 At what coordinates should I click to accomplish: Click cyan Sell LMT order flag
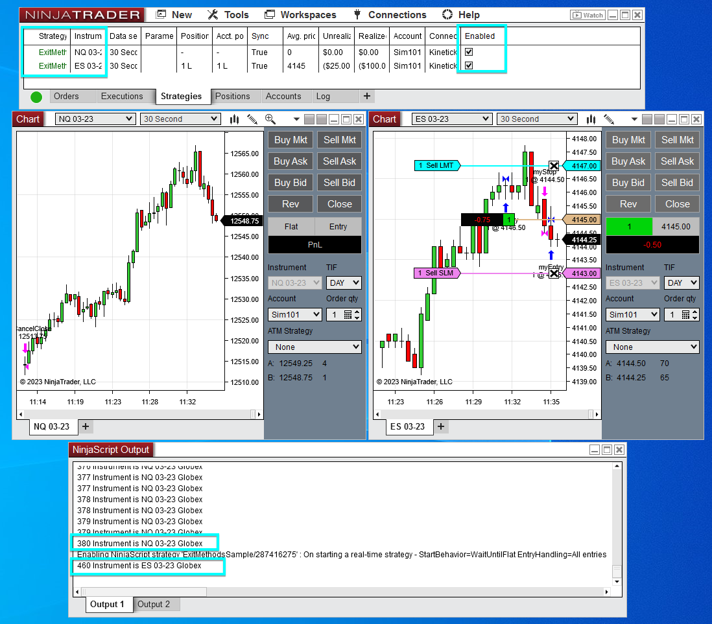437,166
